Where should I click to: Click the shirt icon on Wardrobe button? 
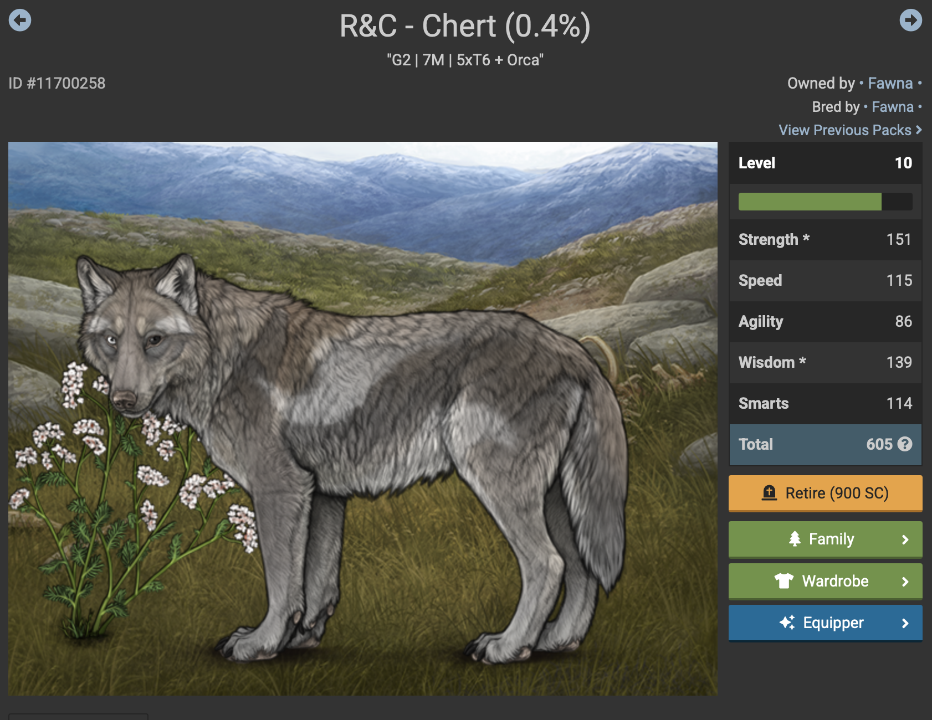(784, 581)
